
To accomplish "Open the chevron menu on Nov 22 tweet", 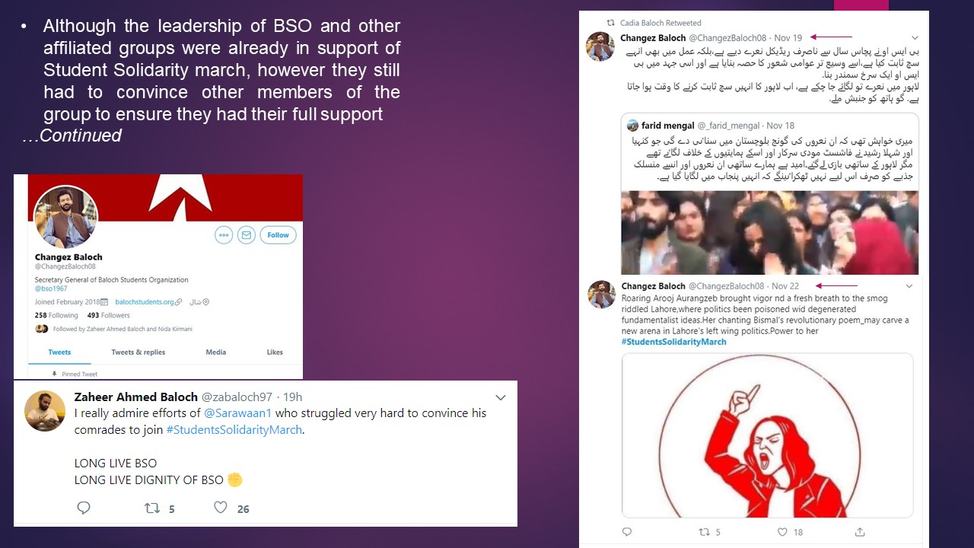I will (909, 286).
